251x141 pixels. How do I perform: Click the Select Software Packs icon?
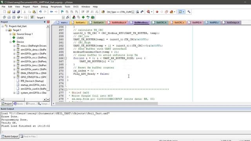click(88, 17)
